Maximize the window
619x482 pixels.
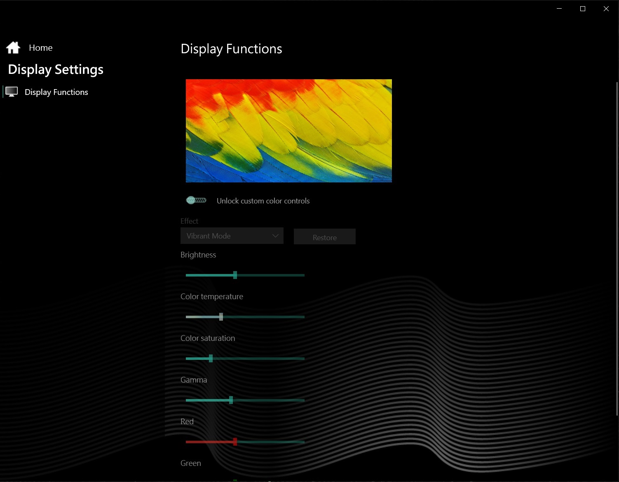tap(583, 9)
